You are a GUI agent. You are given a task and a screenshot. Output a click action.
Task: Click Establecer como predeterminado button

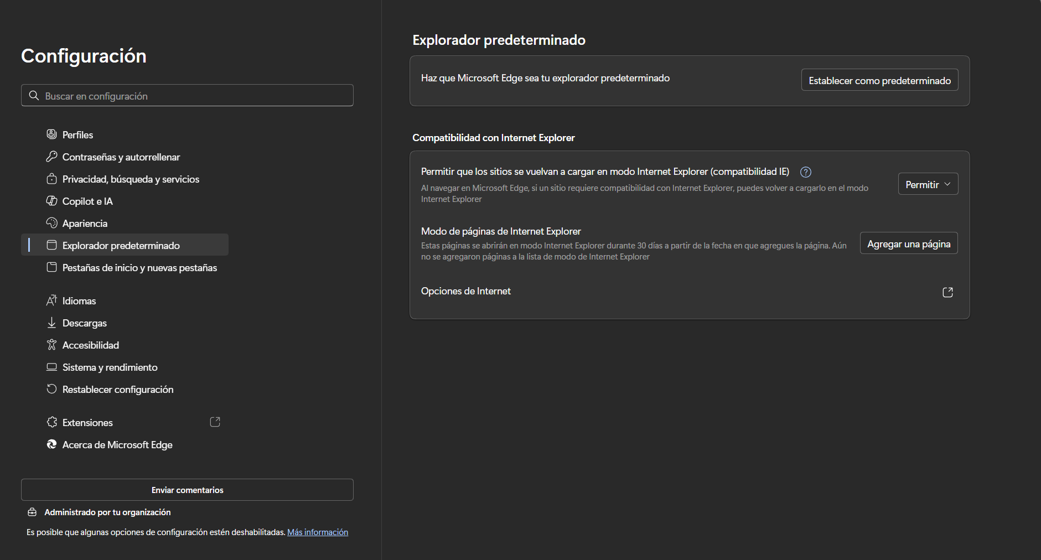coord(879,80)
